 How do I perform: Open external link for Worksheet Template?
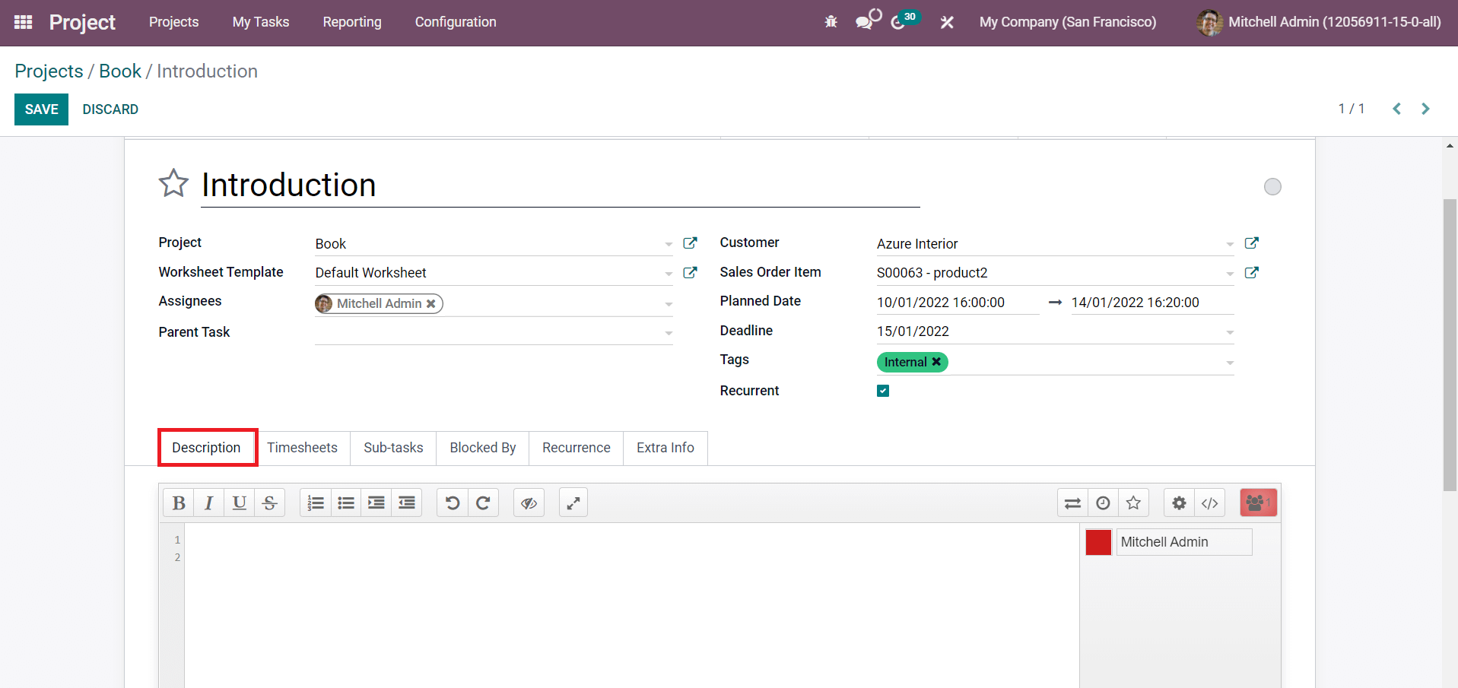[690, 272]
